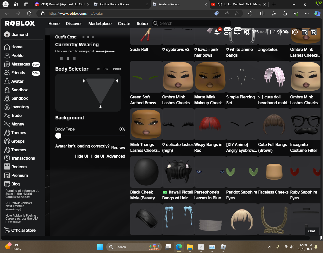Open Groups in the sidebar

[18, 141]
